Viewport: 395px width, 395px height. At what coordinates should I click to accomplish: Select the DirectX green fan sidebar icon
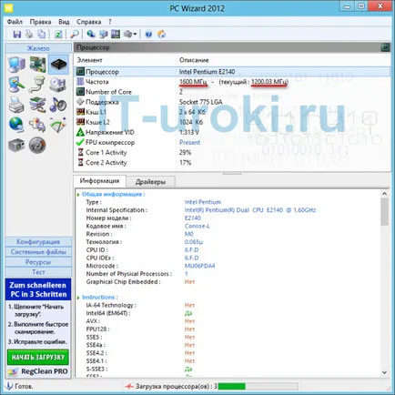coord(57,125)
